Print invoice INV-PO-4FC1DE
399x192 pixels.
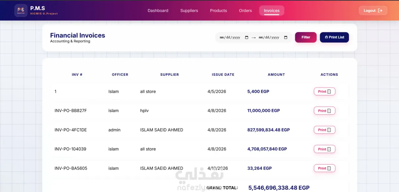click(324, 130)
